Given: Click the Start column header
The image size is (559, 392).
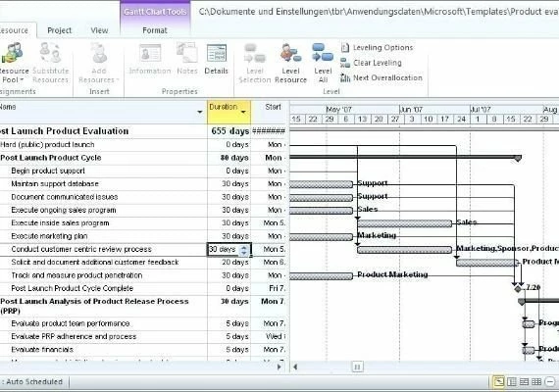Looking at the screenshot, I should [270, 112].
